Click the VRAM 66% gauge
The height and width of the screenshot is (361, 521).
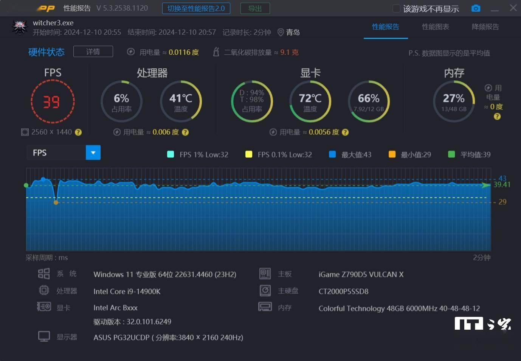coord(369,101)
